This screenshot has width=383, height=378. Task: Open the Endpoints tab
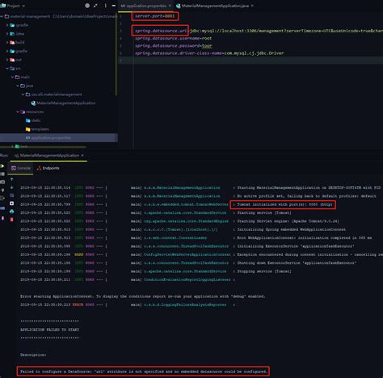coord(48,168)
